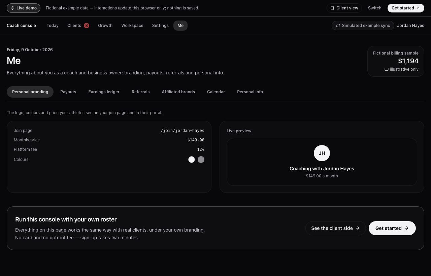Click the /join/jordan-hayes path value
Image resolution: width=431 pixels, height=276 pixels.
[183, 131]
